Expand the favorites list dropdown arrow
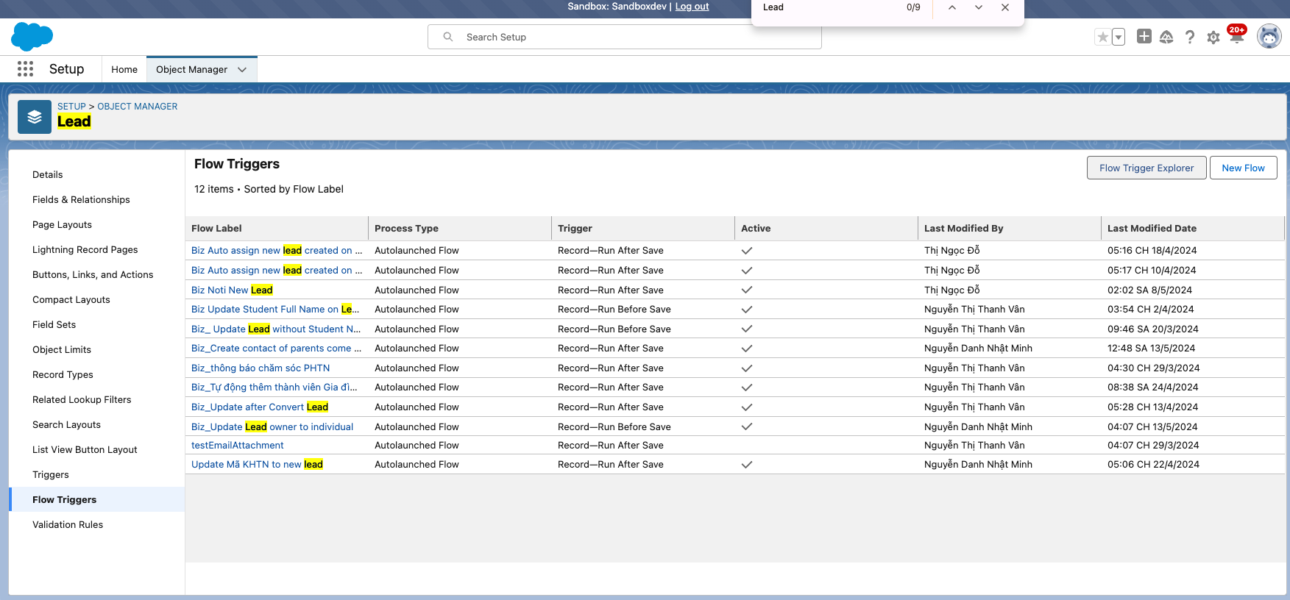This screenshot has width=1290, height=600. coord(1119,37)
